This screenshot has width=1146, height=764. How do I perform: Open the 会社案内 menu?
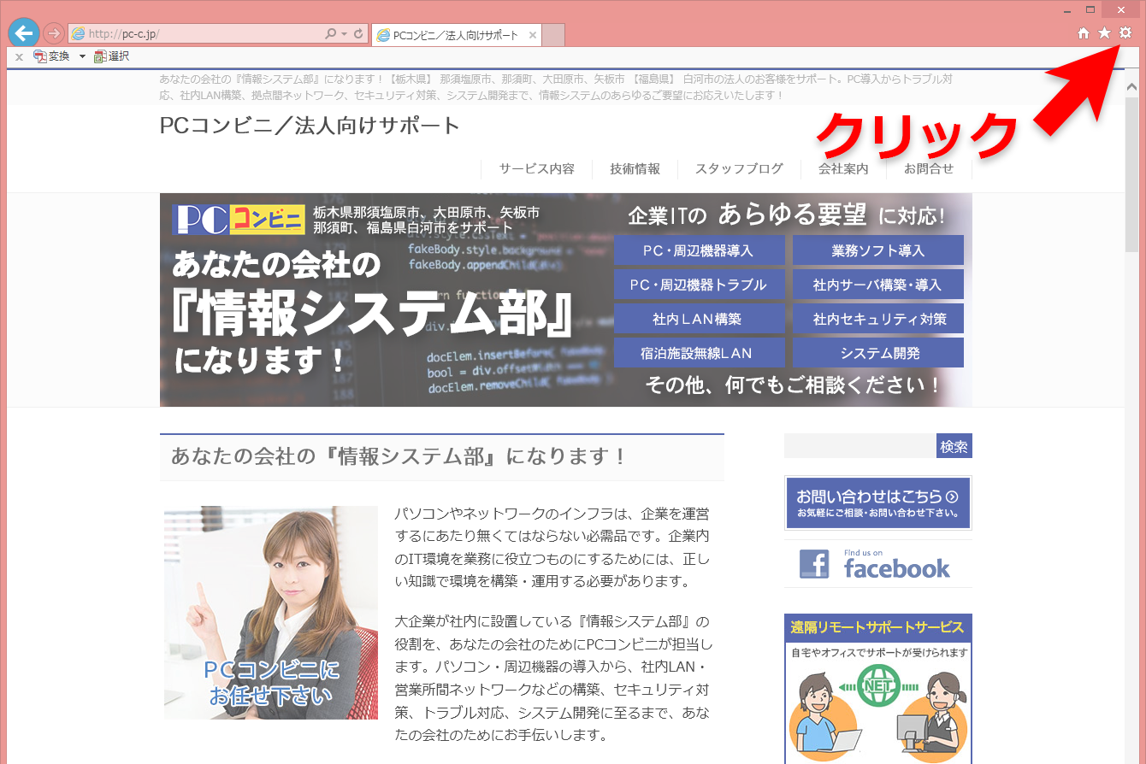coord(843,168)
